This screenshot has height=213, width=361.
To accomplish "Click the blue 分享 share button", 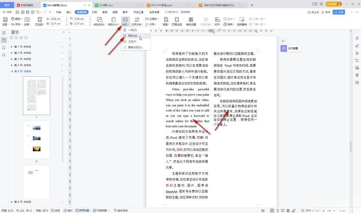I will [x=339, y=12].
